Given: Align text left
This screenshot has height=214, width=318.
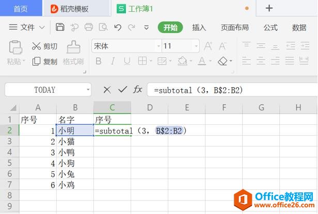Looking at the screenshot, I should [246, 61].
